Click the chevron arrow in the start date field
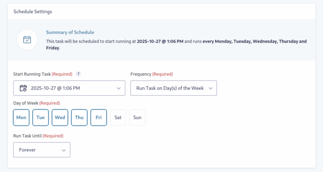 119,88
